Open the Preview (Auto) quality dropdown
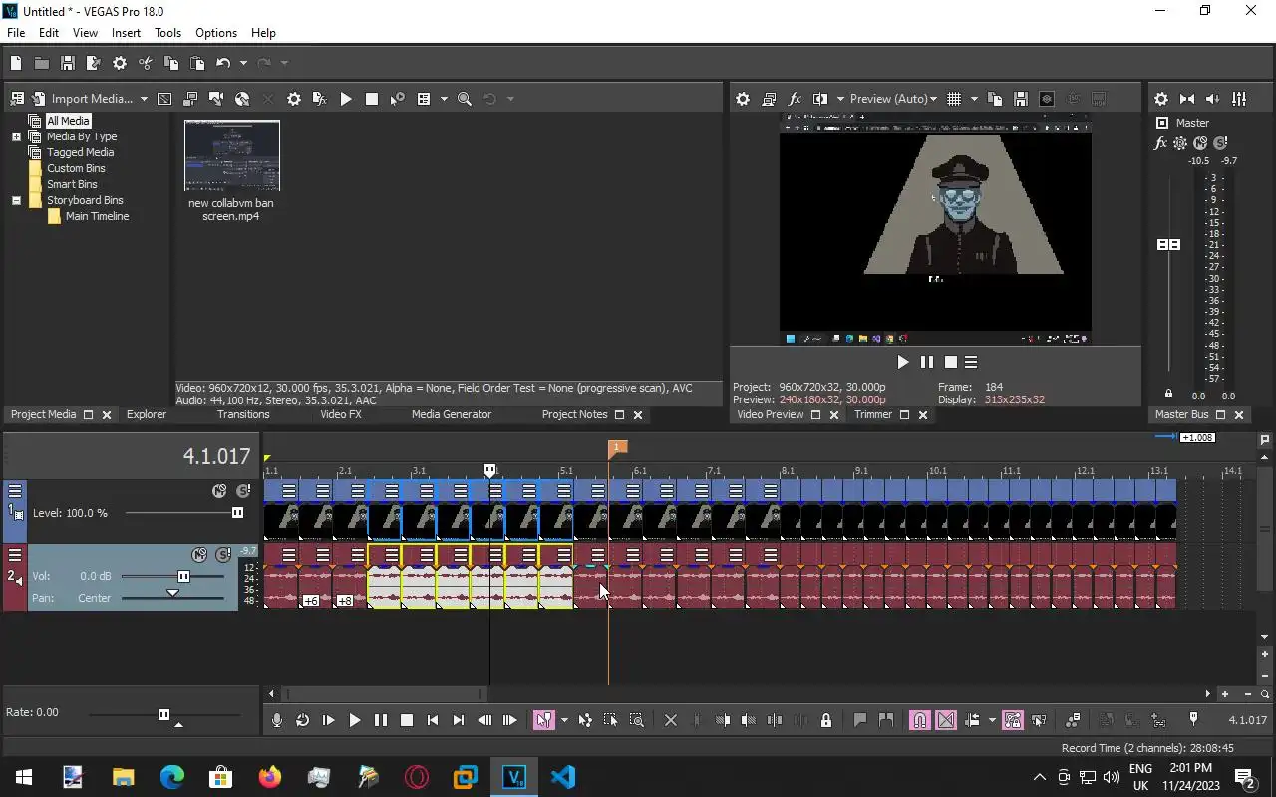 (893, 99)
